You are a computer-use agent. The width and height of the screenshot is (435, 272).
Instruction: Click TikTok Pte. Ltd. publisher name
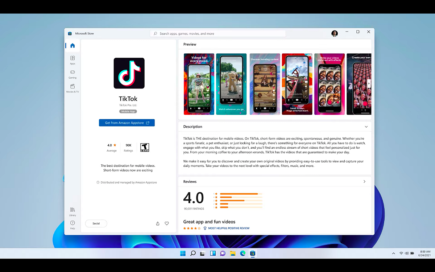(x=128, y=105)
